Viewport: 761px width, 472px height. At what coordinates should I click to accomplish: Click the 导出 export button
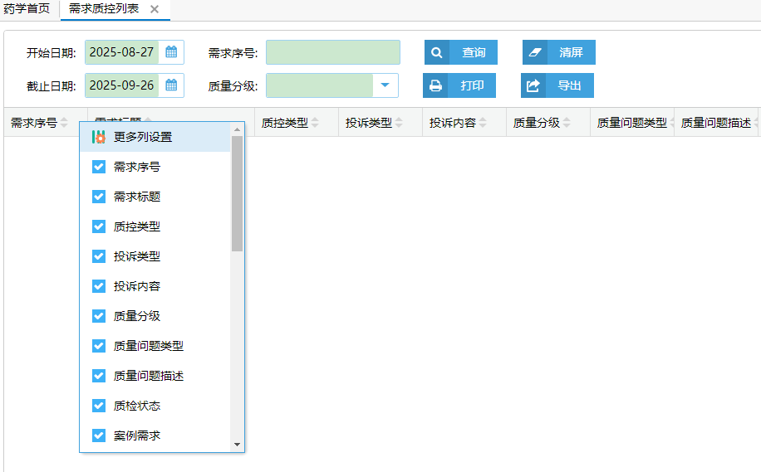tap(557, 85)
